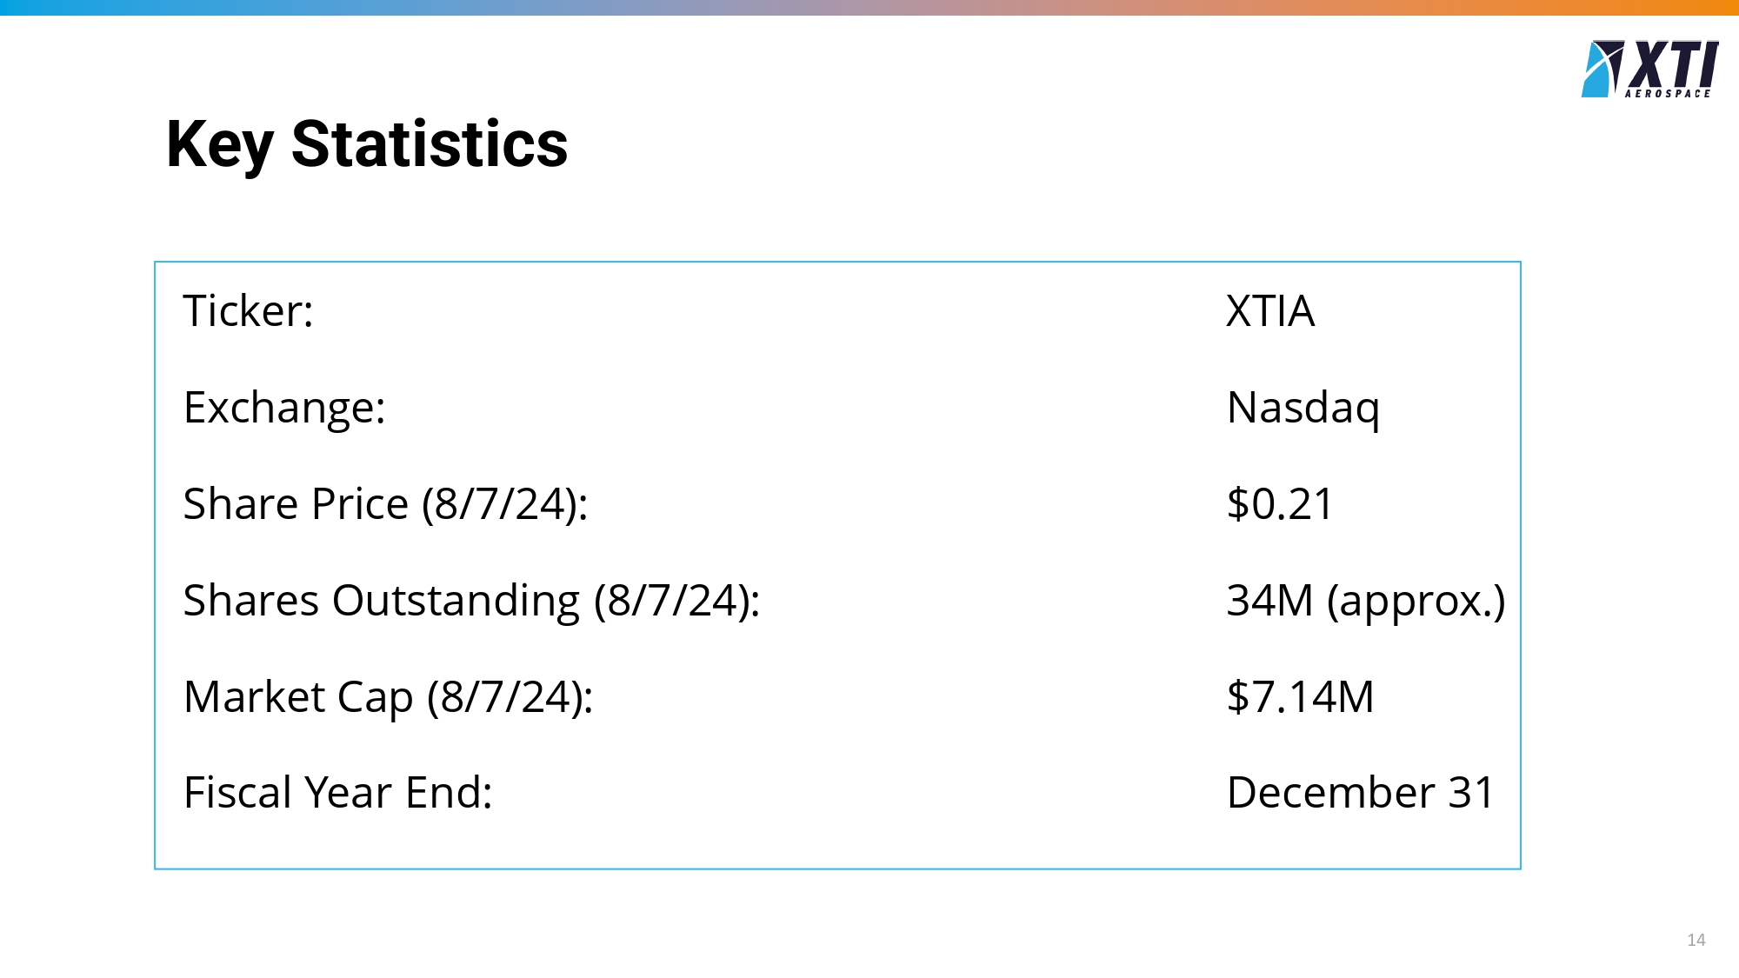The height and width of the screenshot is (978, 1739).
Task: Select the XTIA ticker value
Action: (x=1269, y=311)
